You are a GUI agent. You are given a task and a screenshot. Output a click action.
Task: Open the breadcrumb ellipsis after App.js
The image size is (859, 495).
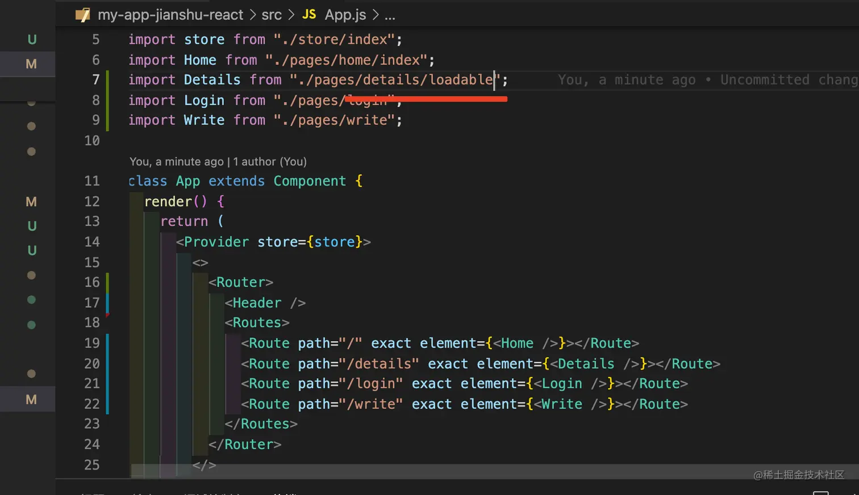390,15
